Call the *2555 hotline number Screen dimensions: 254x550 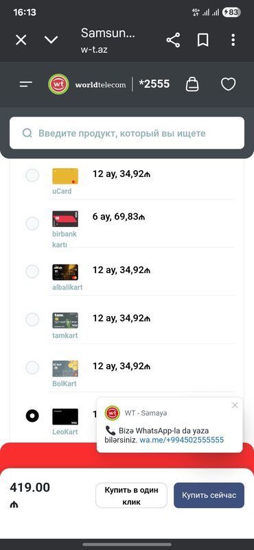154,84
